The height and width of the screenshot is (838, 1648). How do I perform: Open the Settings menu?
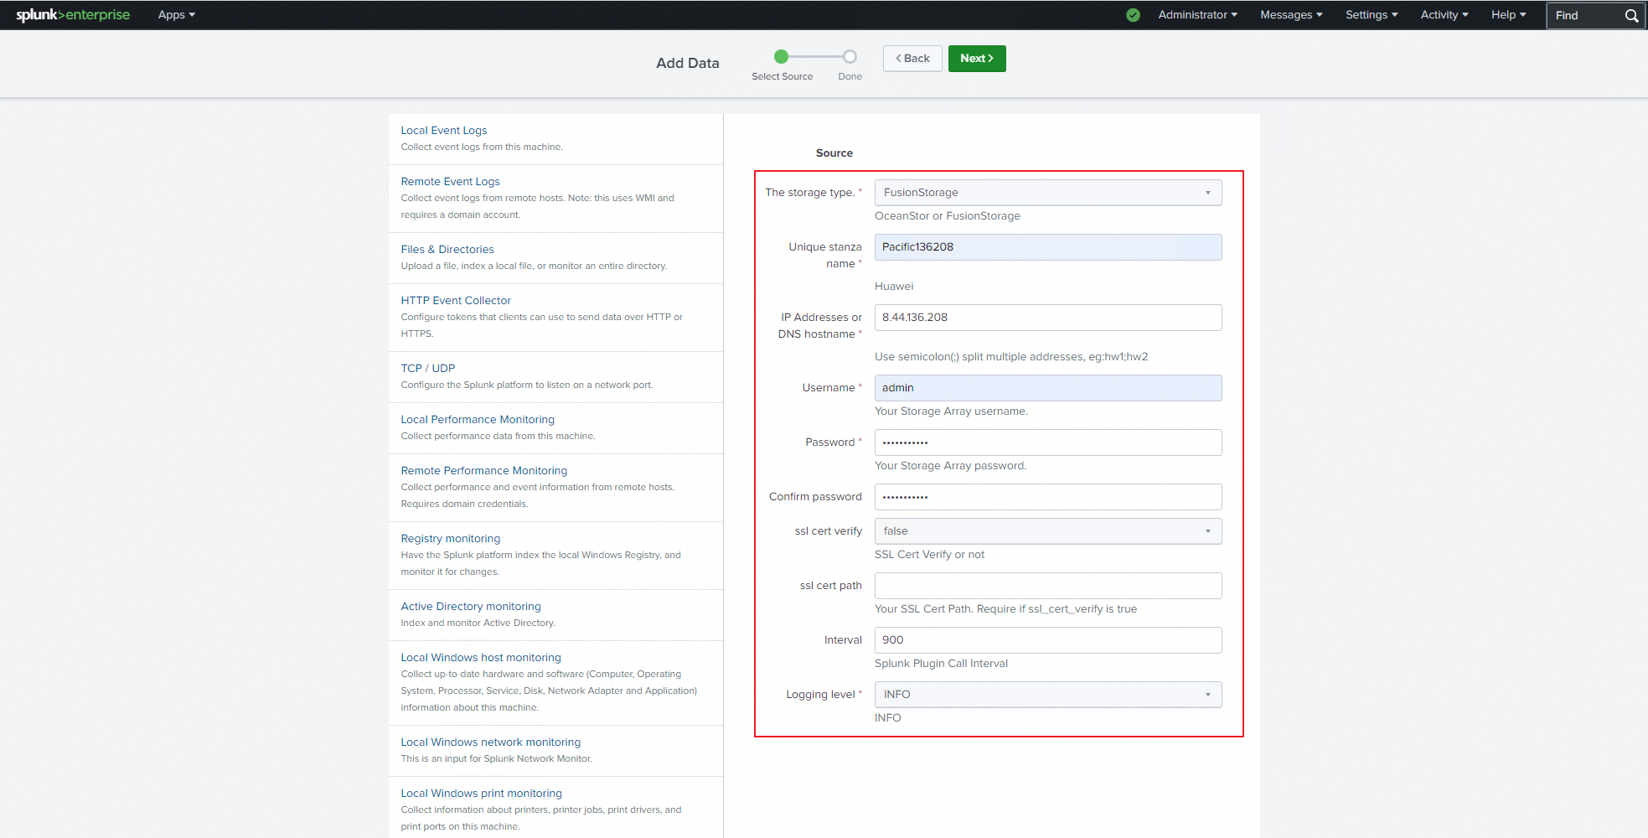point(1372,15)
